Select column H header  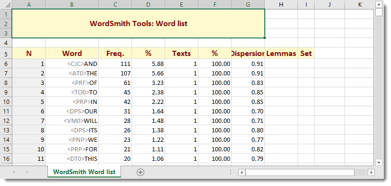tap(281, 4)
